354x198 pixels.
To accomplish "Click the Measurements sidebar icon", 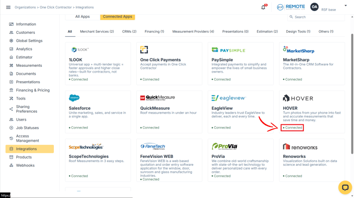I will (11, 65).
